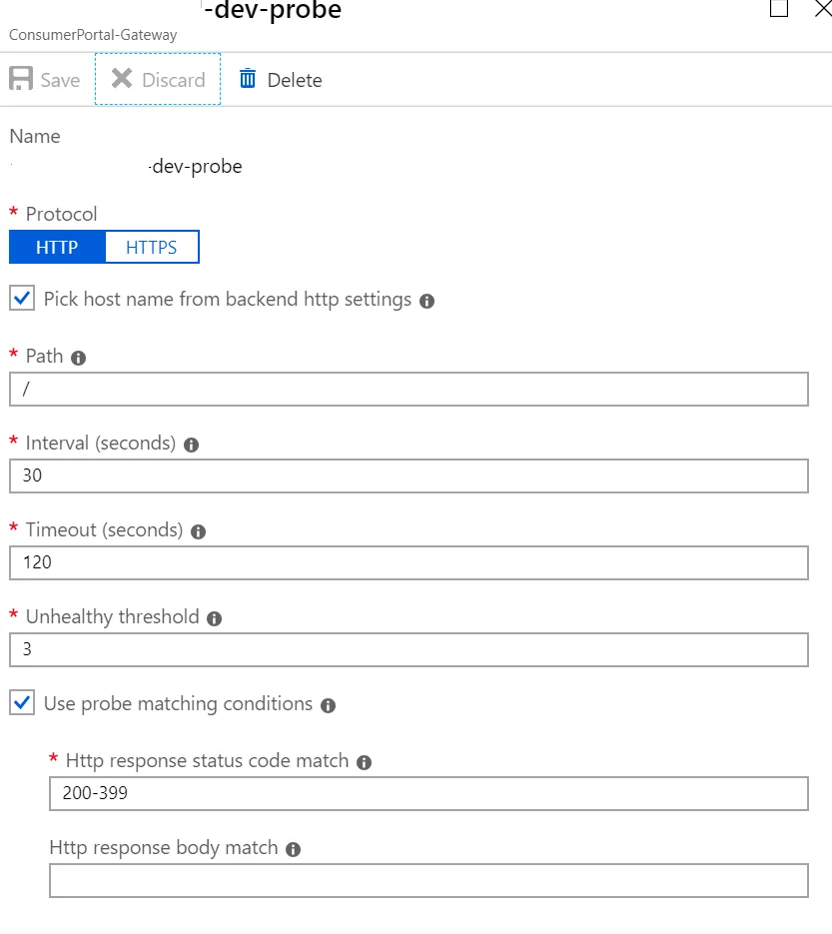Viewport: 832px width, 934px height.
Task: Show Http response body match info
Action: click(x=293, y=849)
